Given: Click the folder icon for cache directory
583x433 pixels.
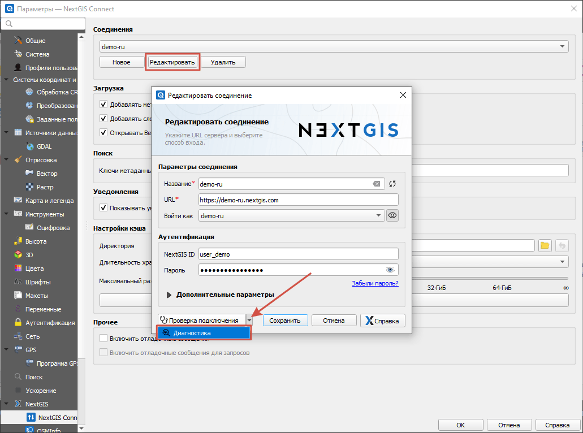Looking at the screenshot, I should (x=545, y=246).
